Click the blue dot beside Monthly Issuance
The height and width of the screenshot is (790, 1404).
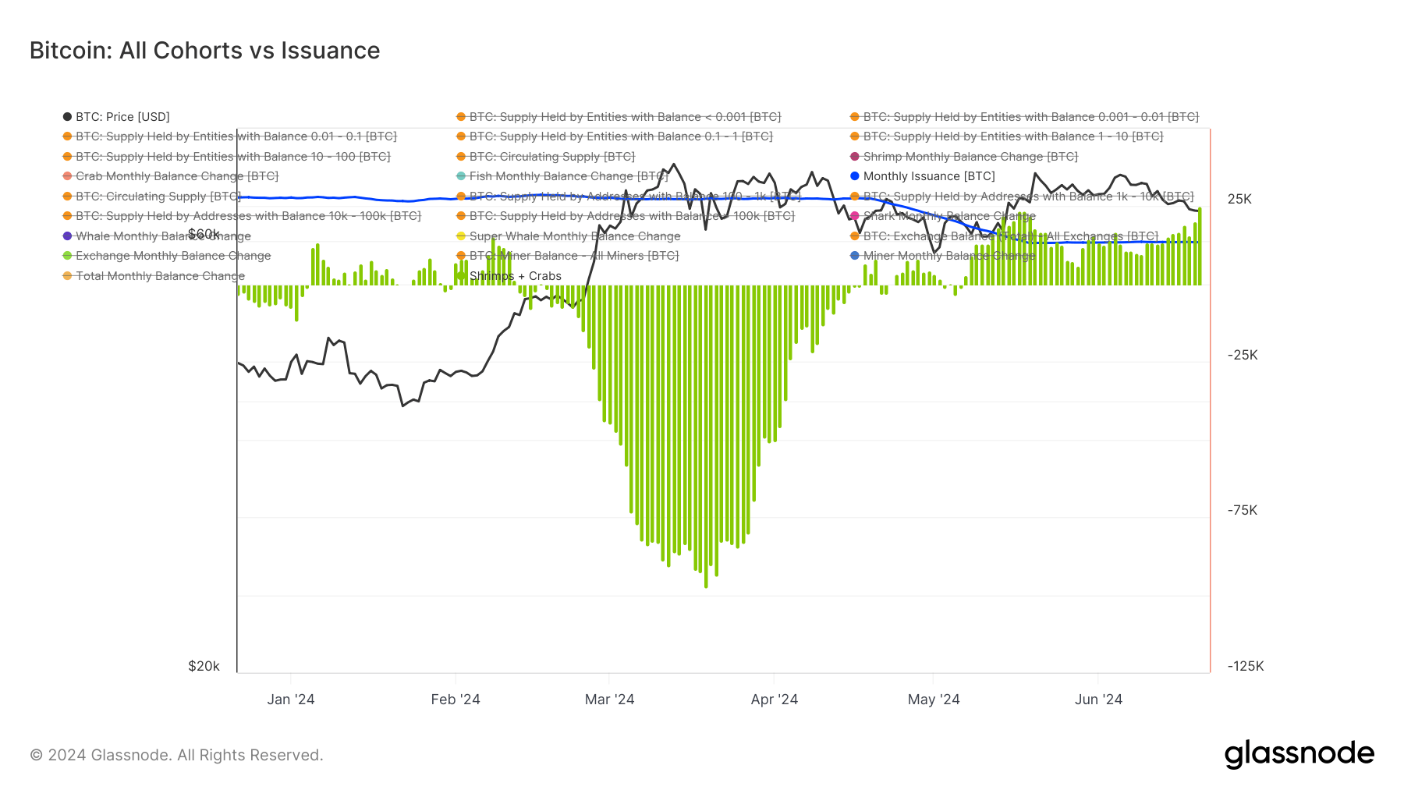(x=855, y=176)
